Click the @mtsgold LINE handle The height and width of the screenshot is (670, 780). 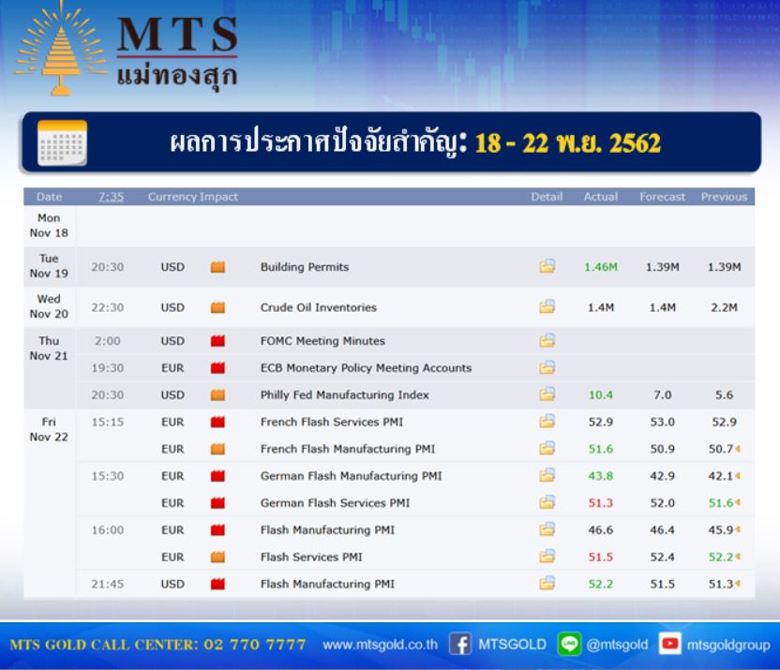coord(617,645)
